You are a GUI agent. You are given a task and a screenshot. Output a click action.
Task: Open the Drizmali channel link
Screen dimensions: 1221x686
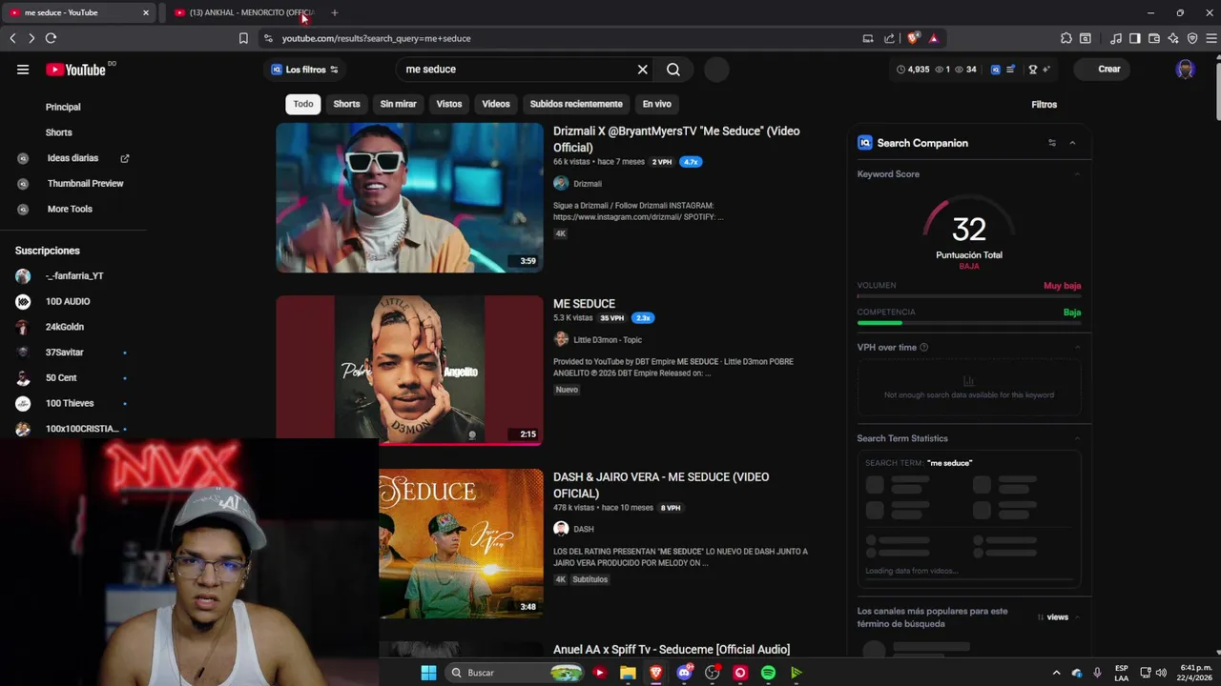(587, 184)
